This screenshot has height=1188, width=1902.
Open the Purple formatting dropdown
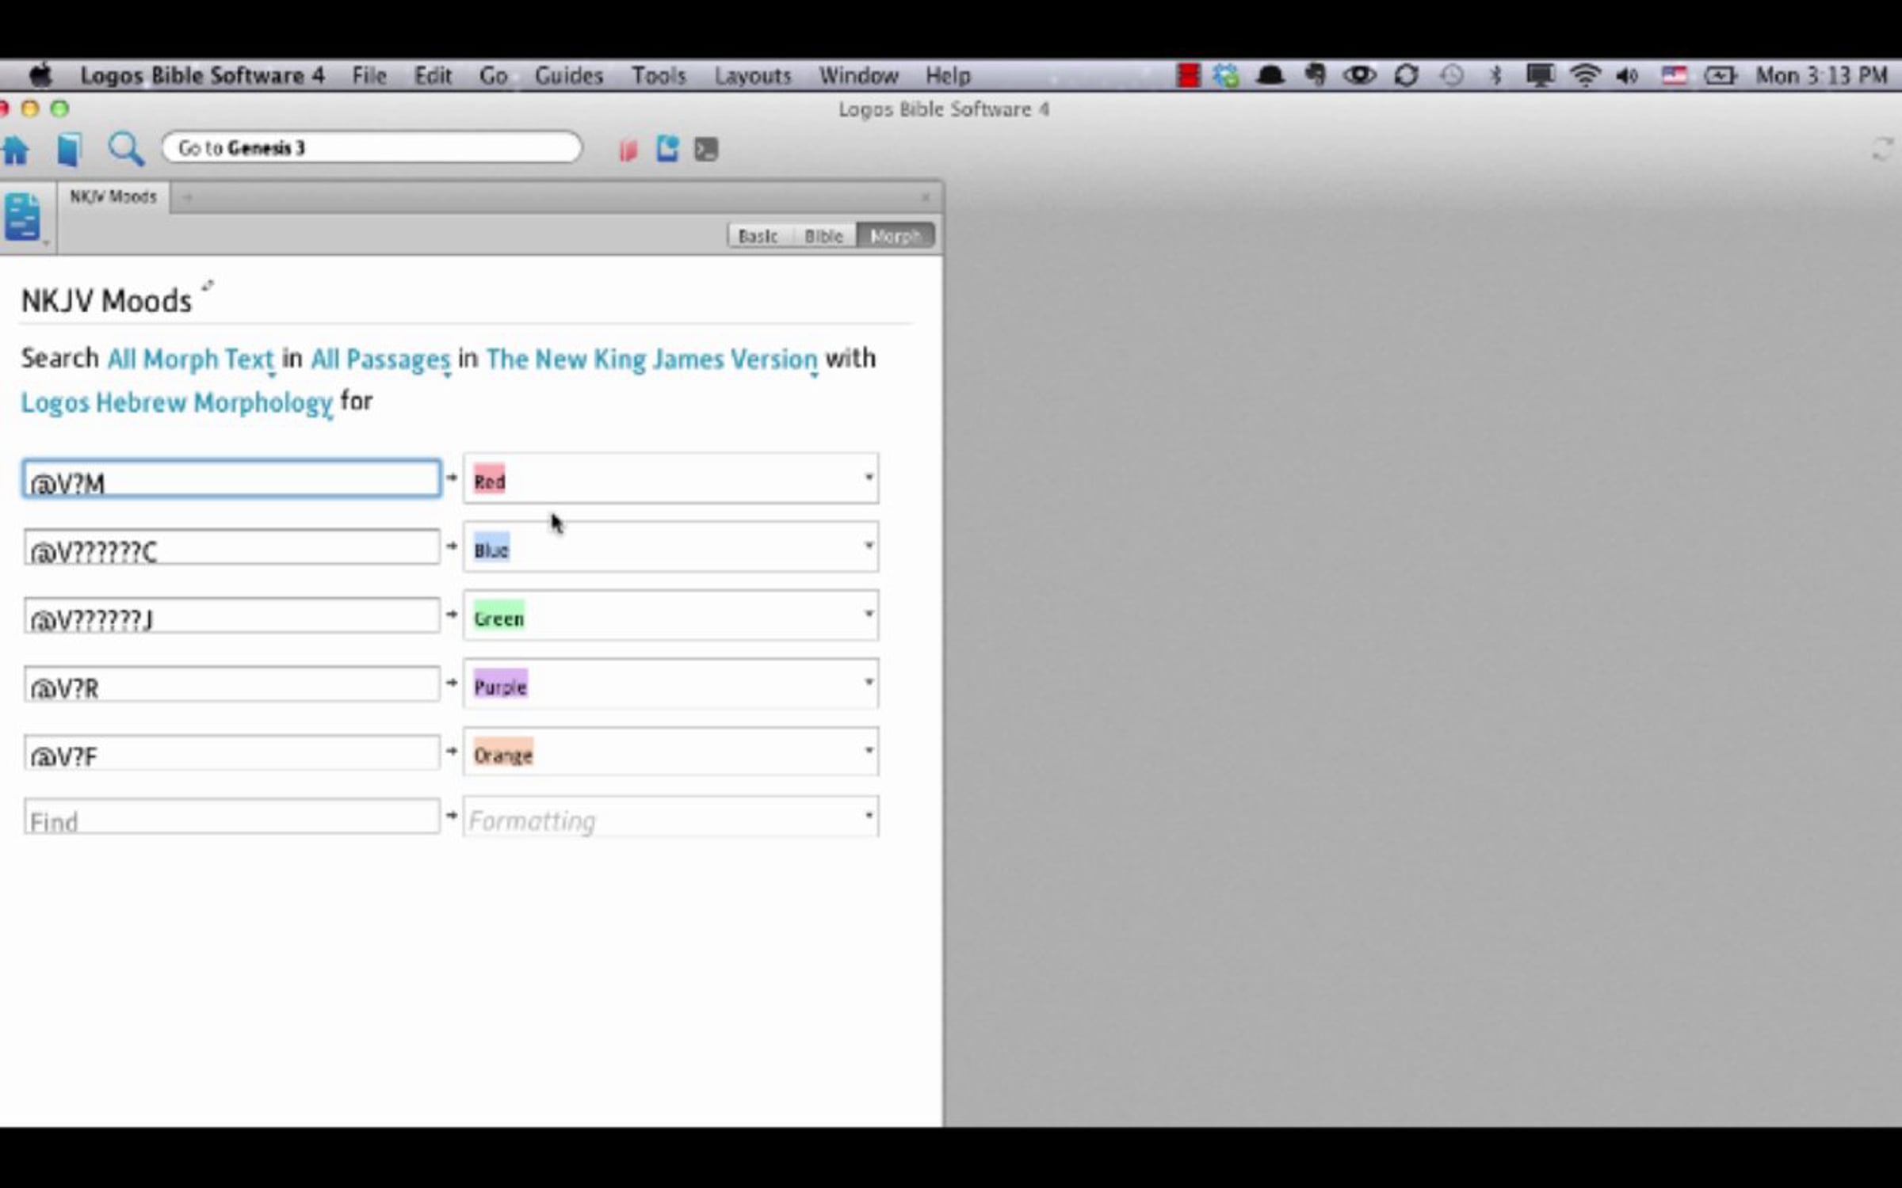point(670,683)
